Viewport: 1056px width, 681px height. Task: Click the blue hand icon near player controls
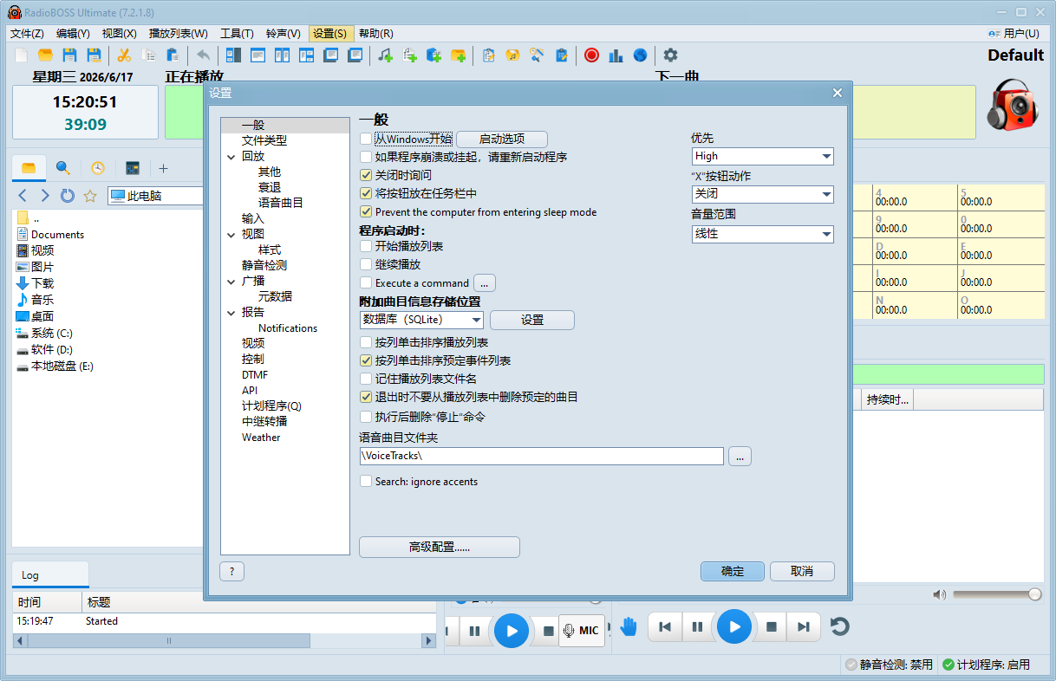629,626
